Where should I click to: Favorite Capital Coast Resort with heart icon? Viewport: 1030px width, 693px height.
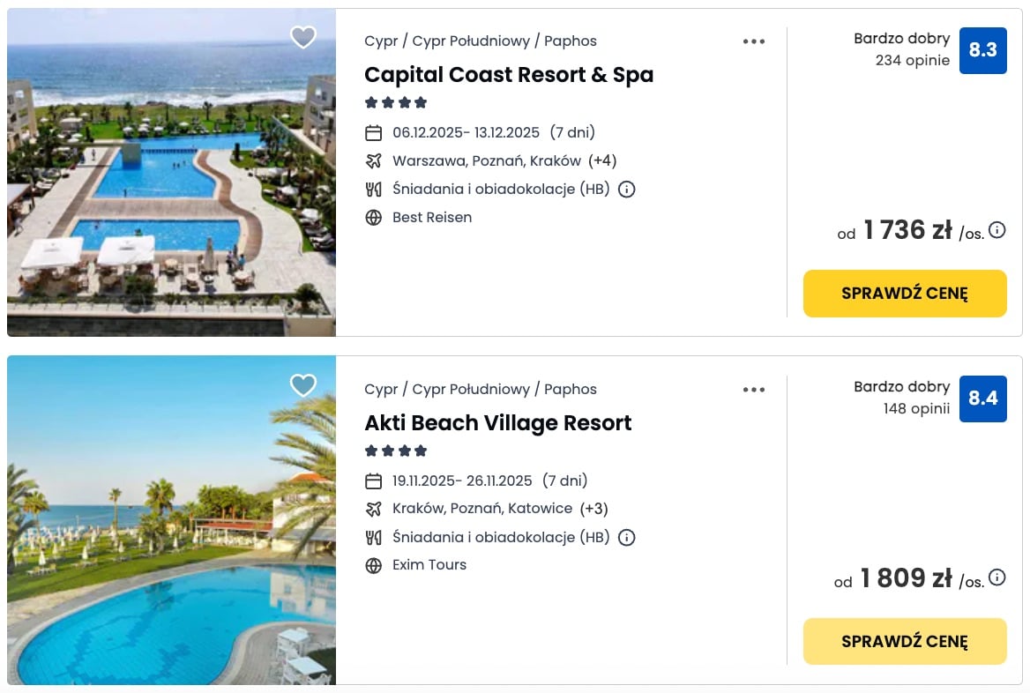303,37
